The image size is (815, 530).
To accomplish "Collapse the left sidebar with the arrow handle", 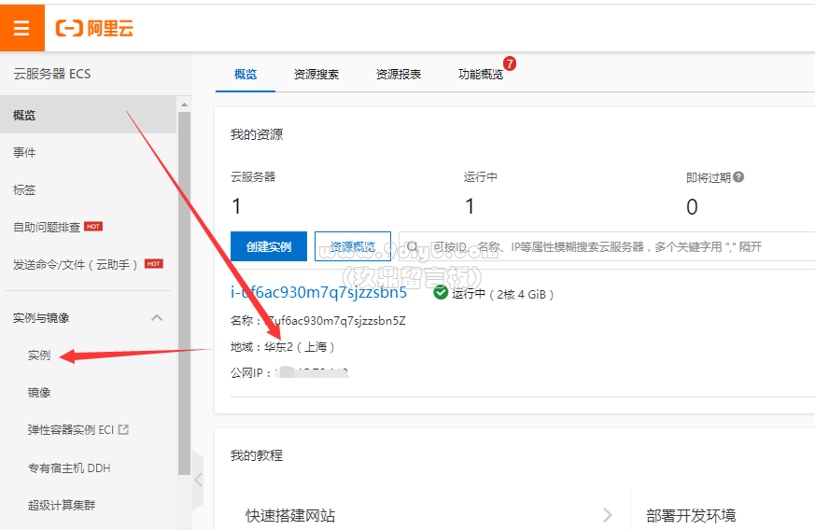I will pyautogui.click(x=198, y=480).
